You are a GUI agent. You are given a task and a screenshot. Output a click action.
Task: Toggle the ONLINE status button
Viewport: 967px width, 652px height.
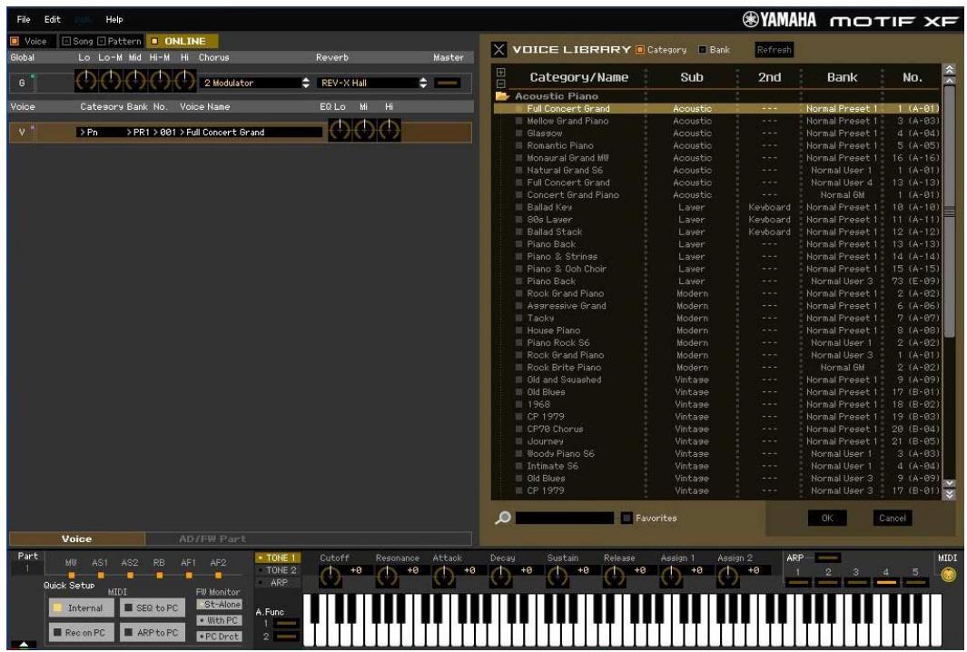pos(182,41)
